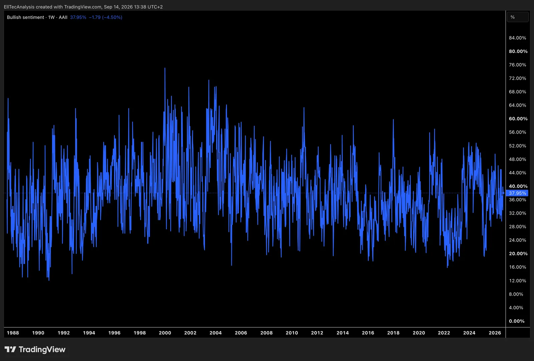Click the TradingView logo
This screenshot has width=534, height=361.
click(x=35, y=349)
